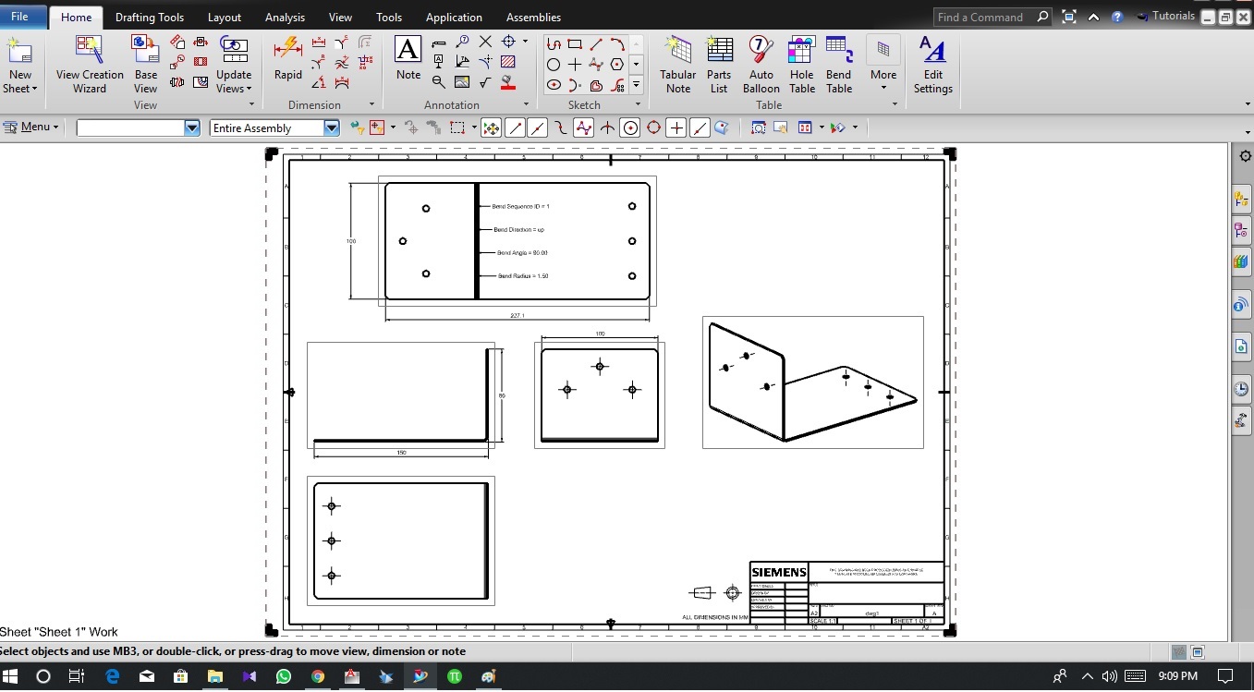1254x692 pixels.
Task: Switch to the Drafting Tools tab
Action: tap(150, 18)
